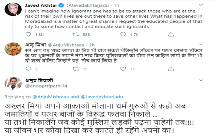The image size is (216, 139).
Task: Retweet Anju Mishra's reply showing 15 retweets
Action: (75, 69)
